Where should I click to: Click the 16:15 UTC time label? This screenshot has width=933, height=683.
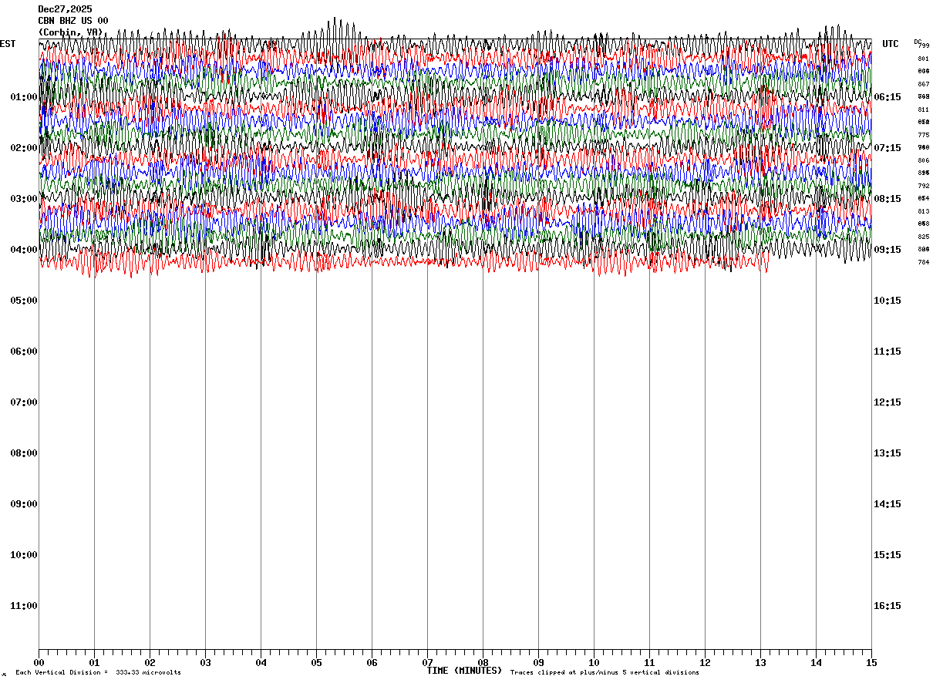coord(888,606)
